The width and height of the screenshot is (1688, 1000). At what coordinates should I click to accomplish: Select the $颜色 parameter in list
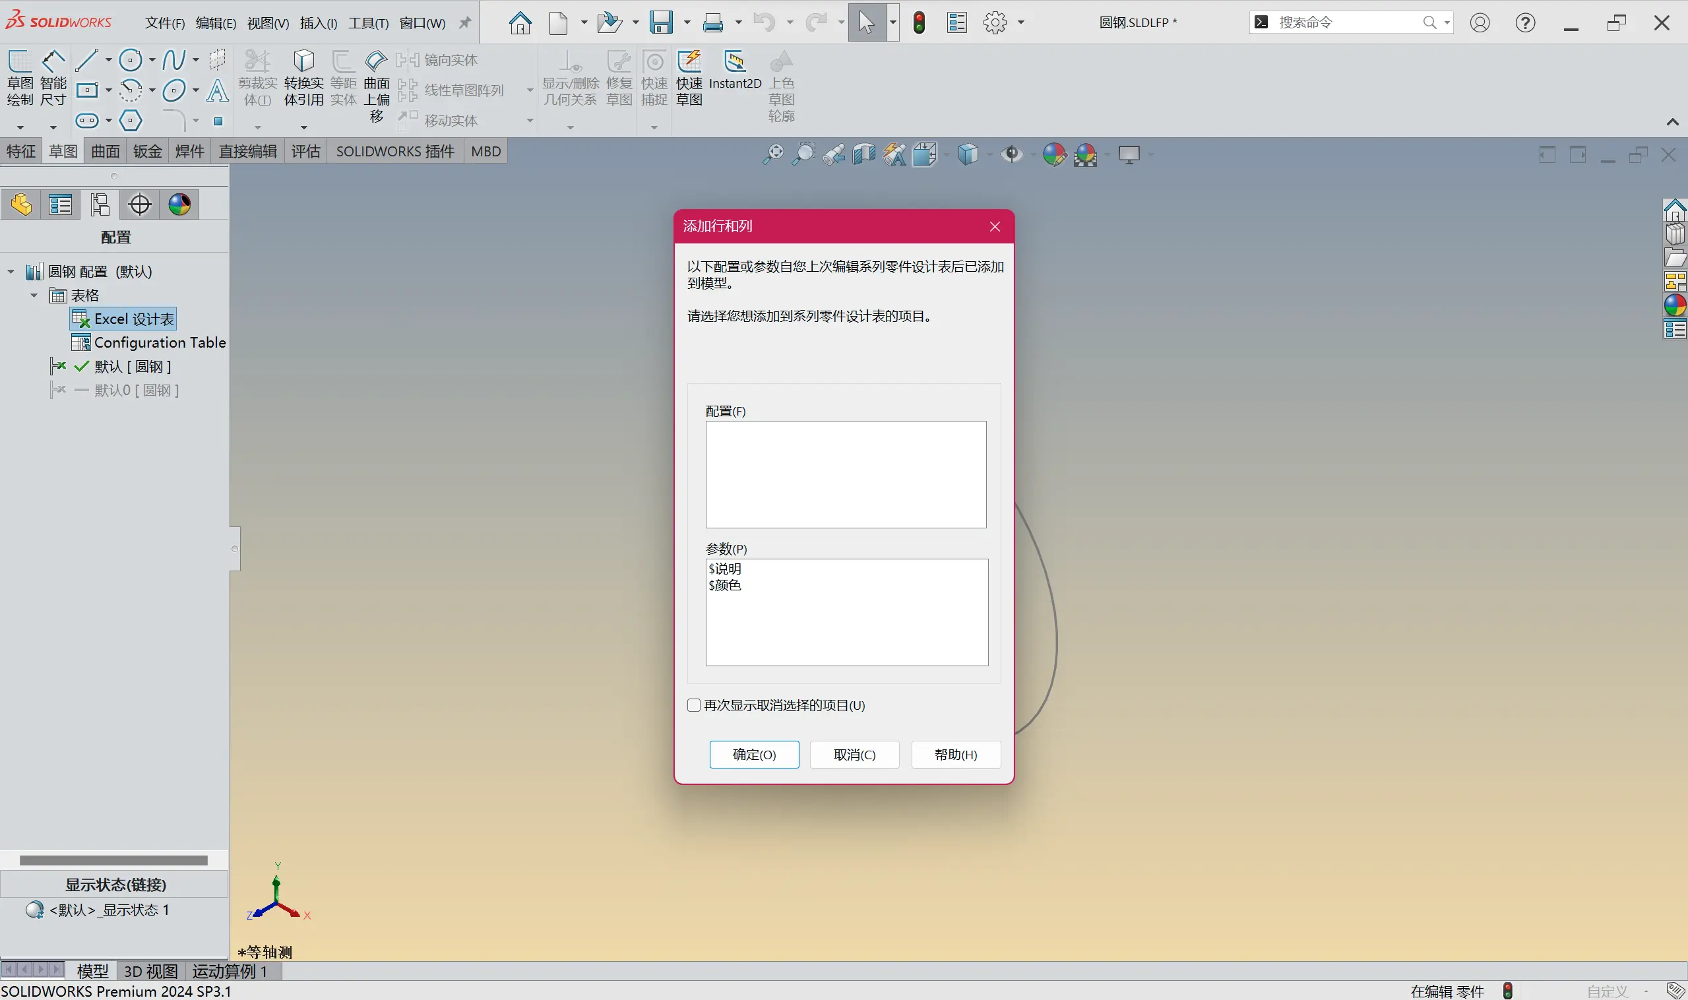click(724, 585)
